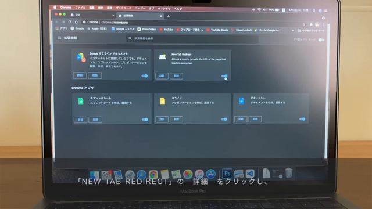Open details for Slides app
The width and height of the screenshot is (372, 209).
(x=162, y=119)
